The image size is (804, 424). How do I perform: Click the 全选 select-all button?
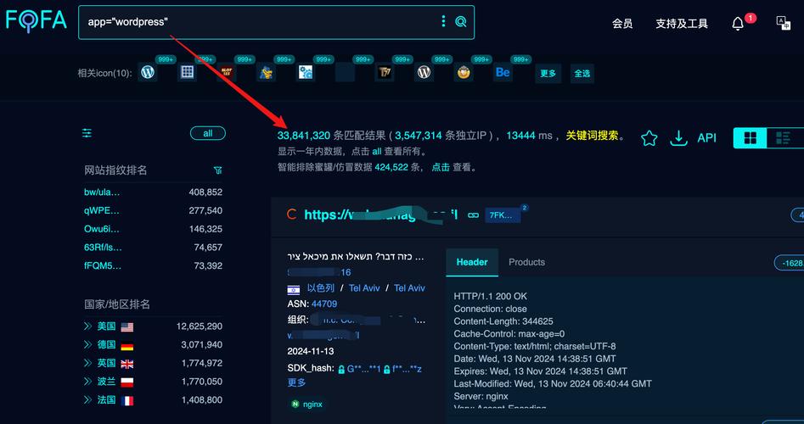[x=582, y=73]
